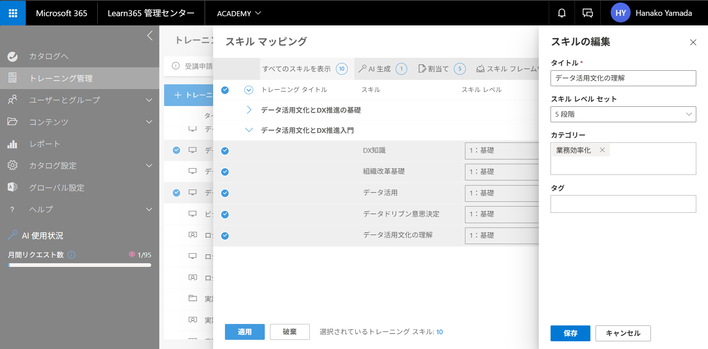Viewport: 708px width, 349px height.
Task: Uncheck the データドリブン意思決定 checkbox
Action: [225, 215]
